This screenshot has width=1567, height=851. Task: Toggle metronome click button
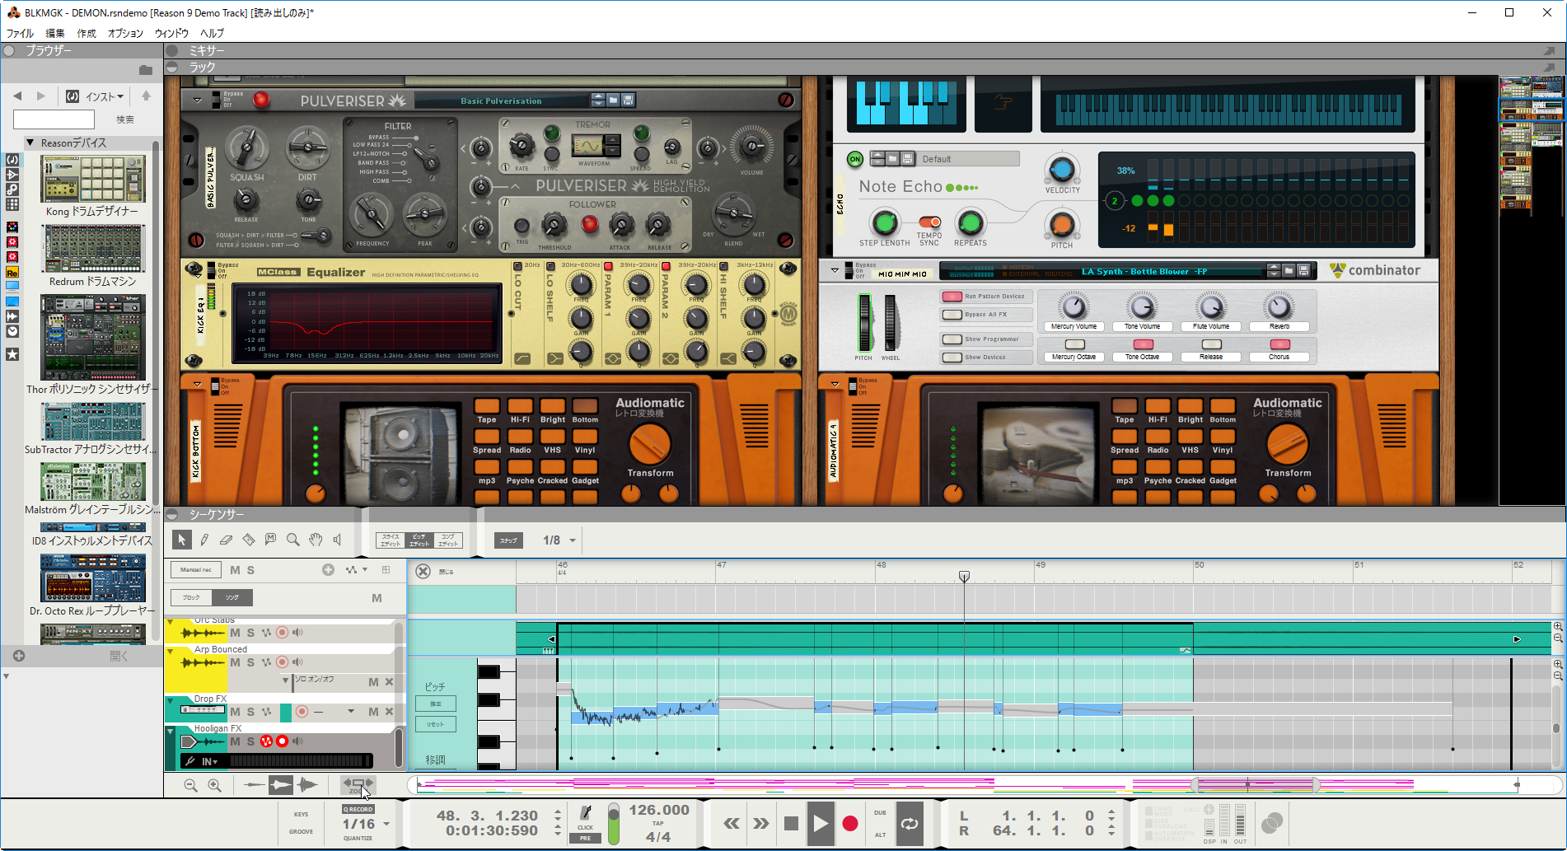pos(586,816)
